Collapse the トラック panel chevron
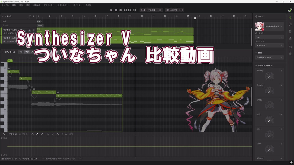This screenshot has height=165, width=294. [x=3, y=16]
